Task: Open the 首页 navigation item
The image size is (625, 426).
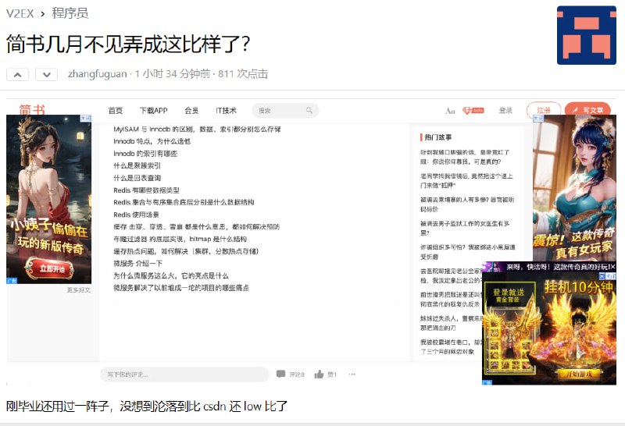Action: [x=116, y=111]
